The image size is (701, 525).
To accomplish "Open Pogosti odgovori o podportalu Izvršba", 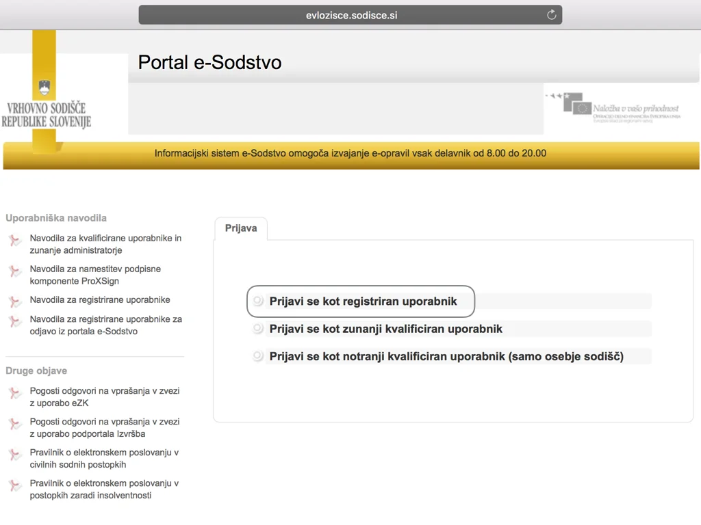I will point(105,428).
